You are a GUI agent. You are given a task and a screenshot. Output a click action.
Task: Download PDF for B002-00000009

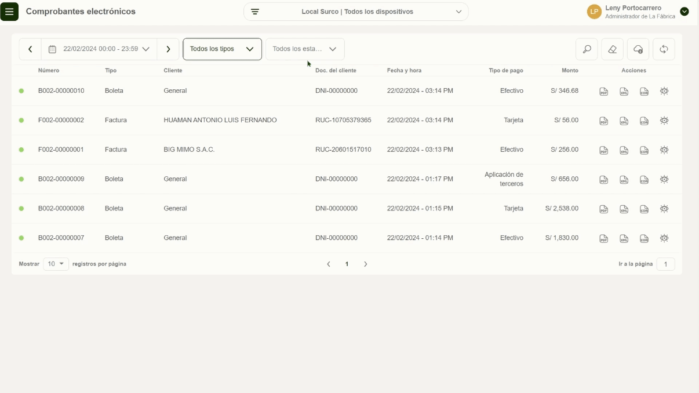(604, 180)
